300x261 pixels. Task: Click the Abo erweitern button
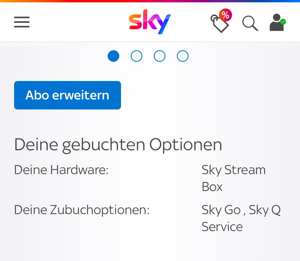pyautogui.click(x=67, y=95)
